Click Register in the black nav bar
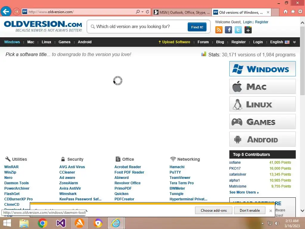The image size is (305, 229). coord(239,42)
